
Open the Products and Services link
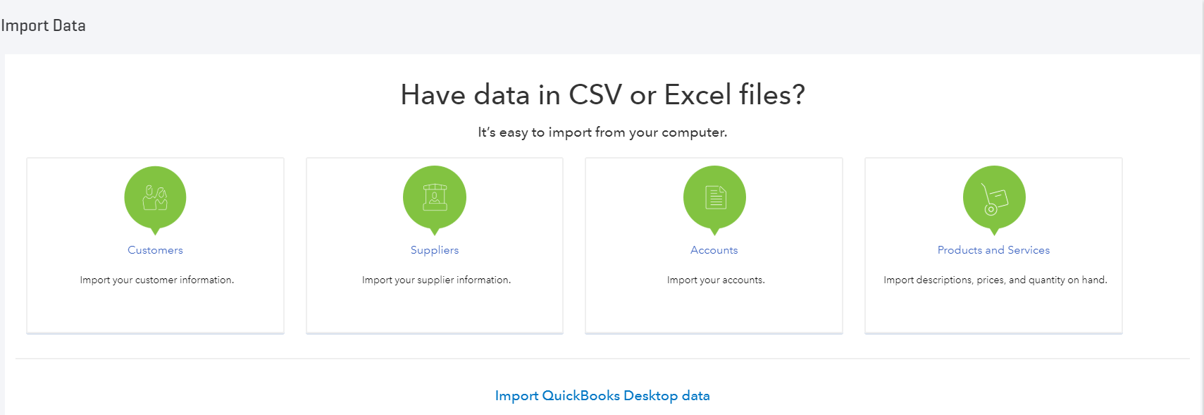[993, 250]
